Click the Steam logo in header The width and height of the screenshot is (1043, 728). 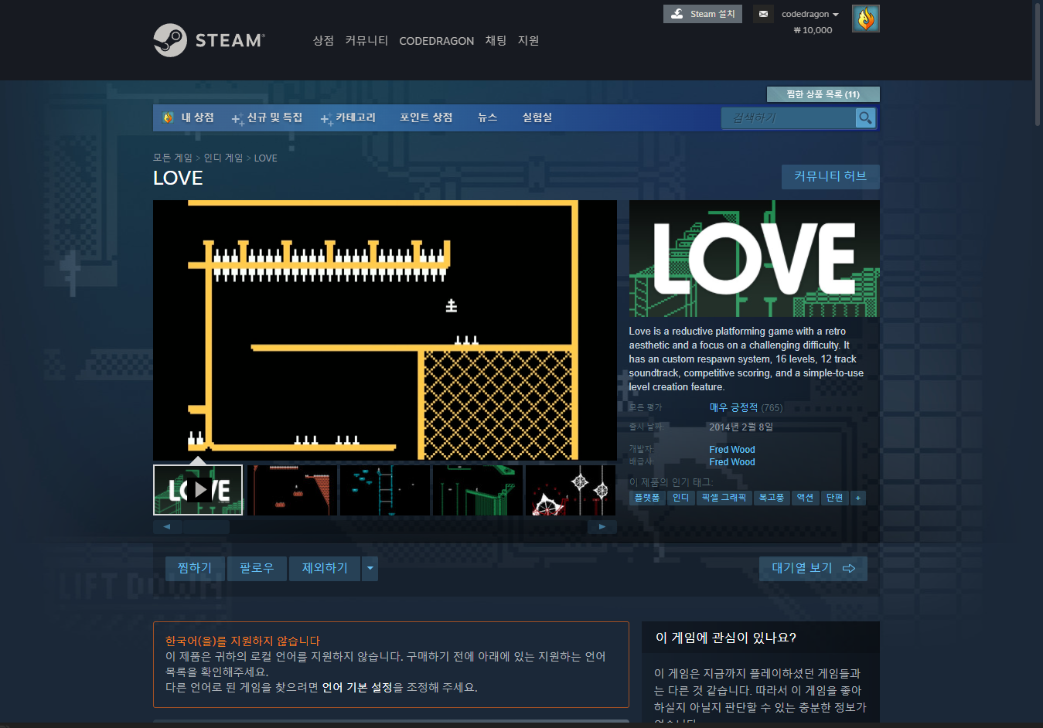click(209, 40)
